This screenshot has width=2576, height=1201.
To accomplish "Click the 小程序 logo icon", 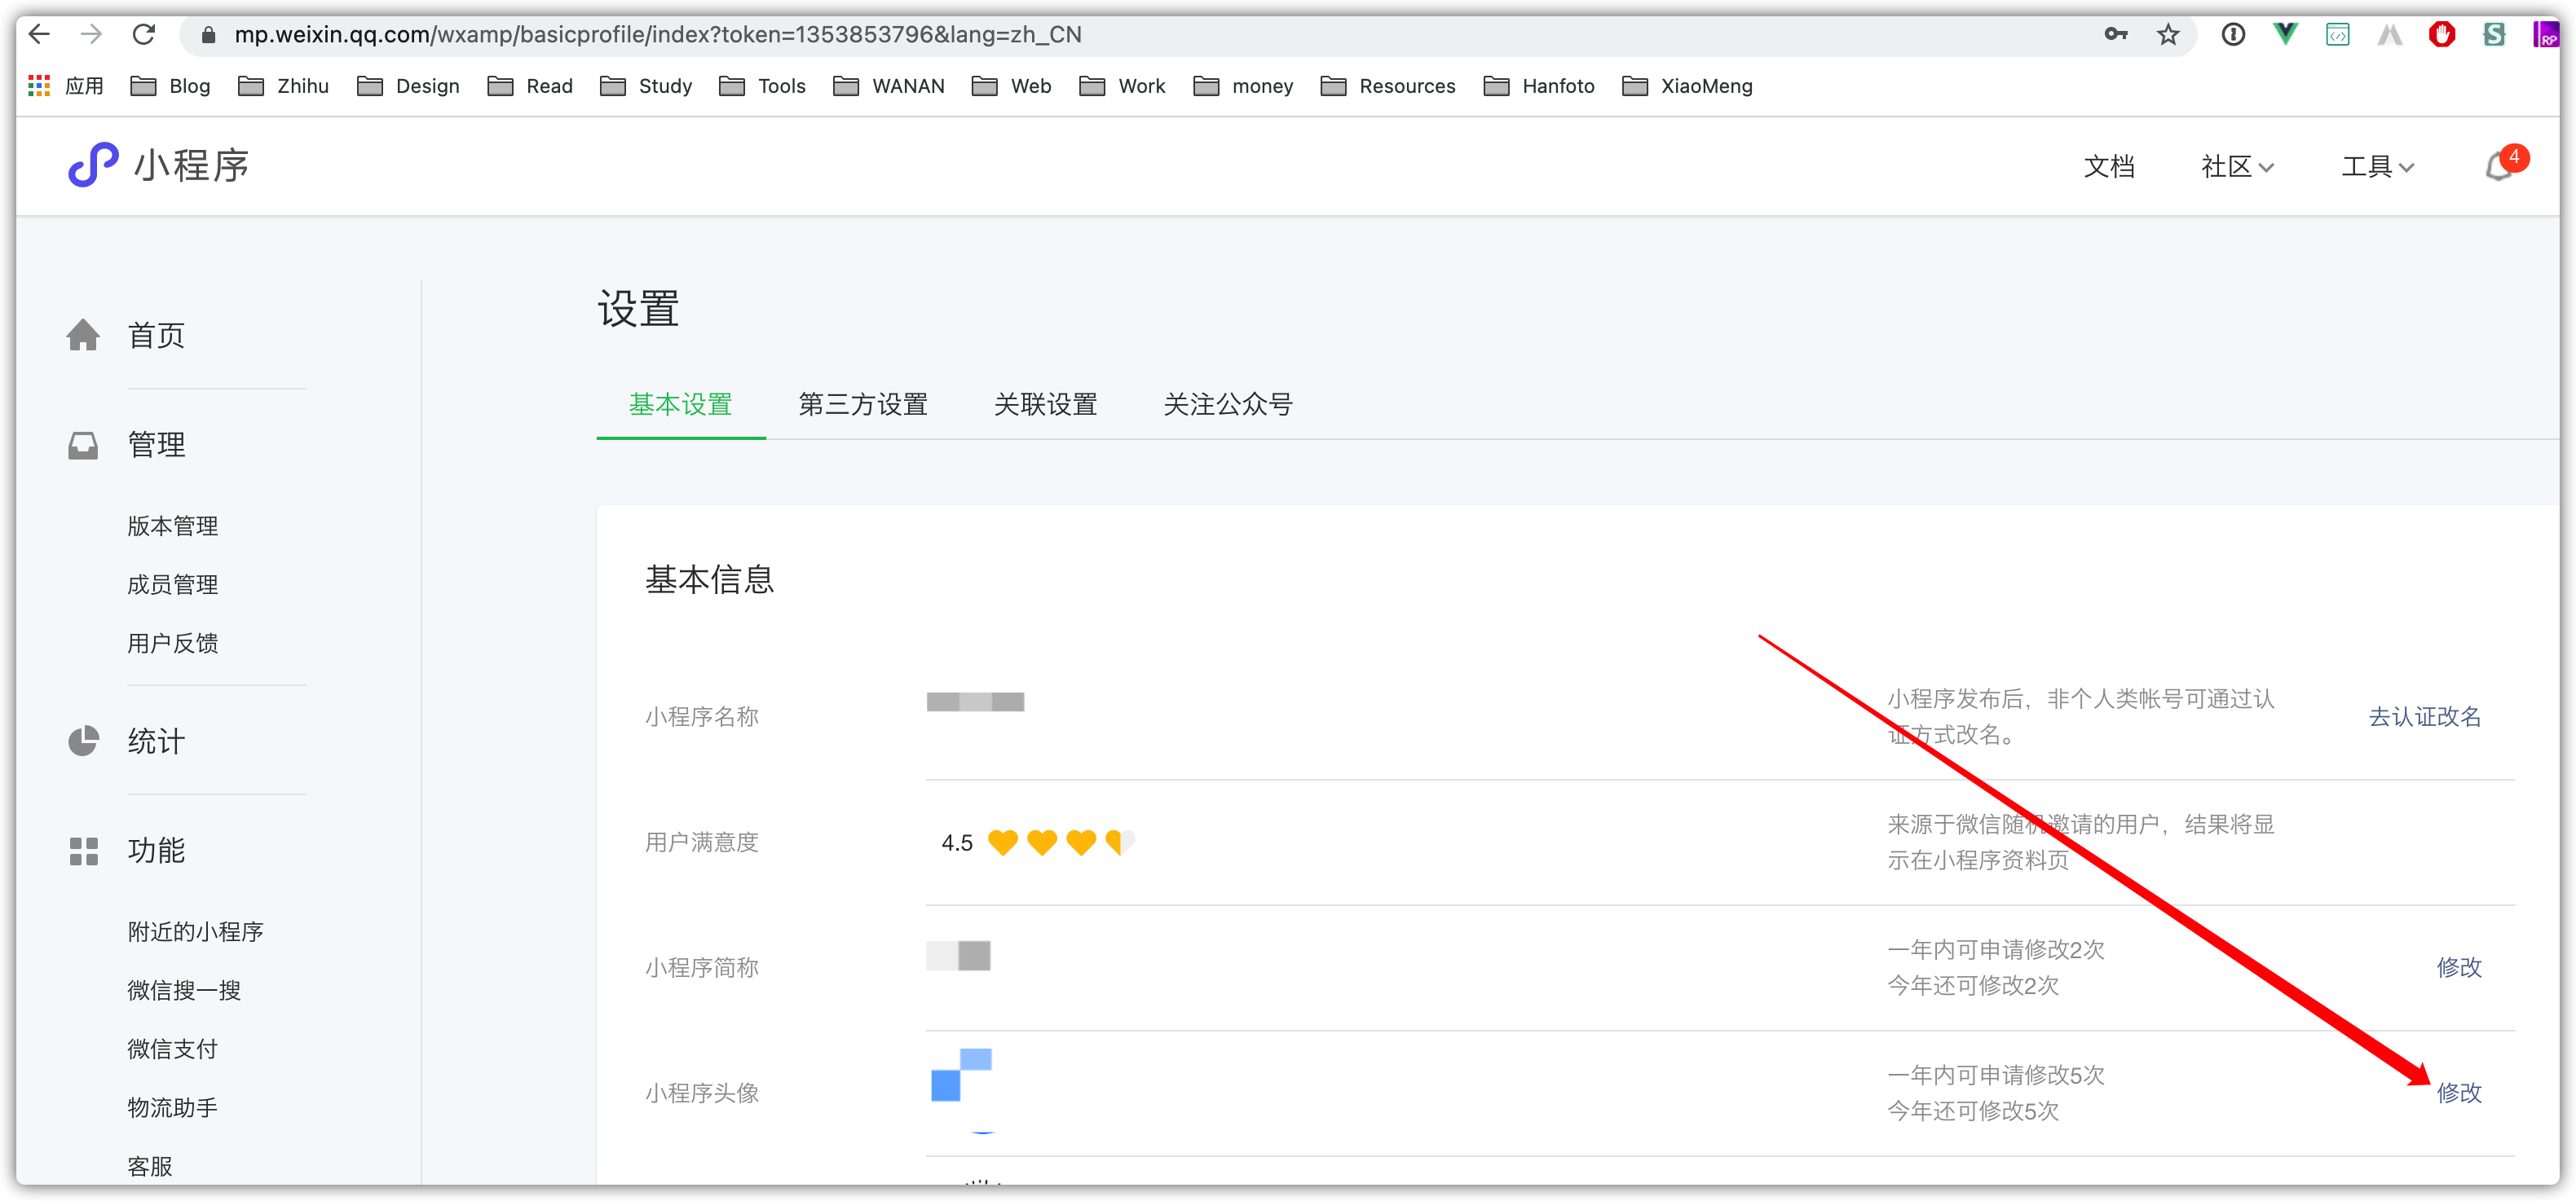I will 93,166.
